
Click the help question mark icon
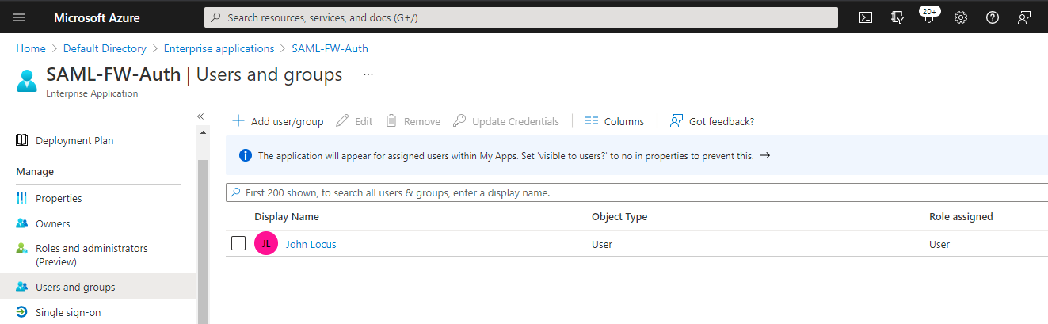993,17
